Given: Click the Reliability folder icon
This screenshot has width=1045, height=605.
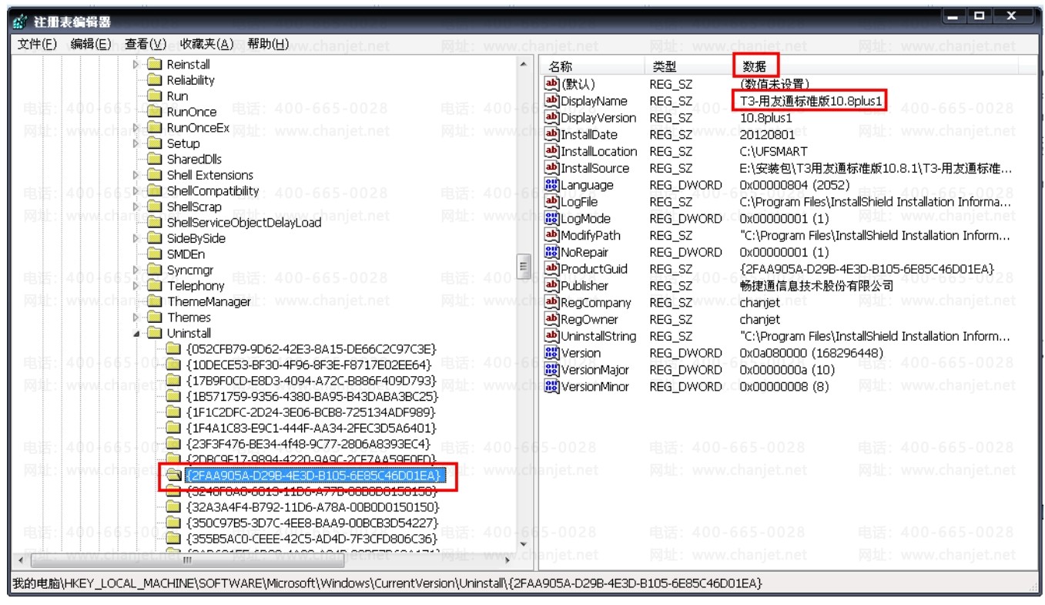Looking at the screenshot, I should click(154, 80).
